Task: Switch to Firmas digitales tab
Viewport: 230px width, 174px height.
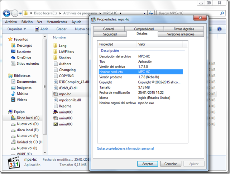Action: click(x=184, y=29)
